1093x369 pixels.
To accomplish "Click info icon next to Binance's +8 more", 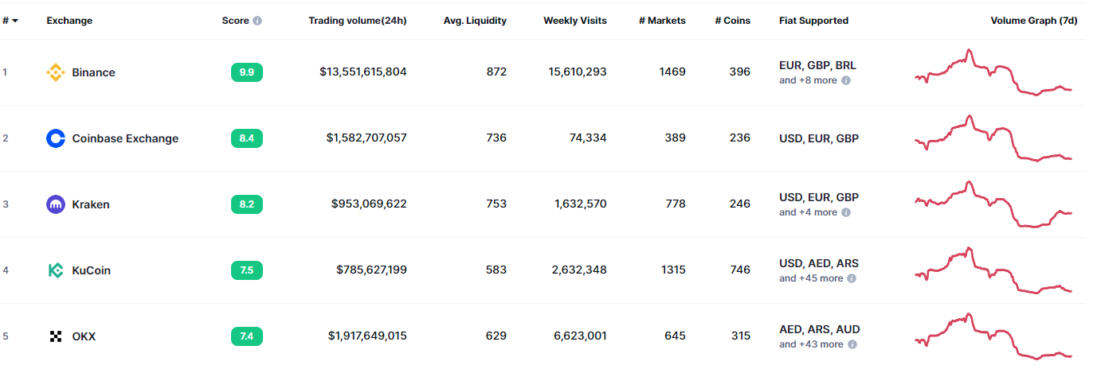I will point(846,80).
